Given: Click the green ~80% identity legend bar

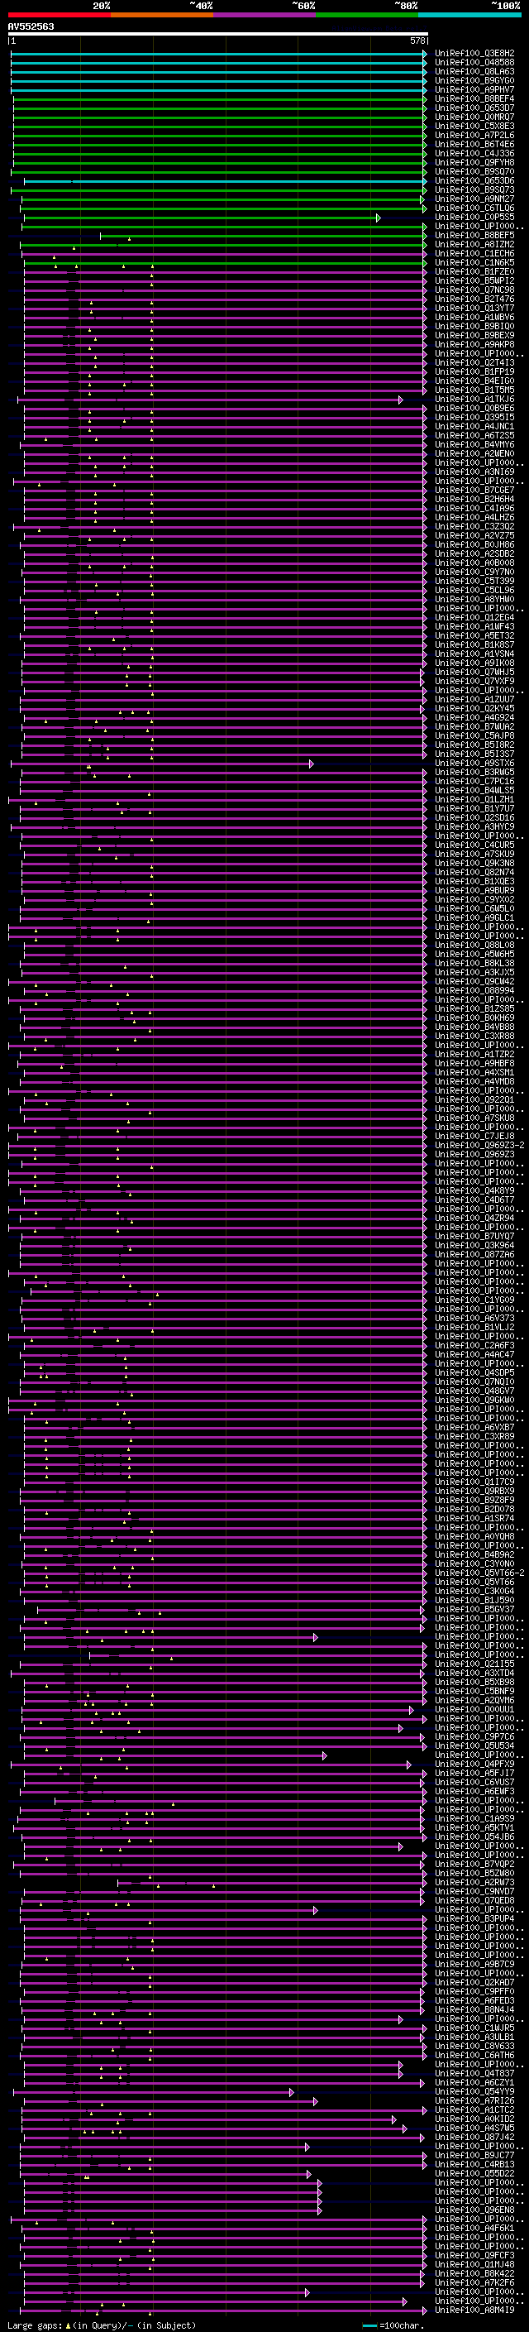Looking at the screenshot, I should [x=367, y=15].
